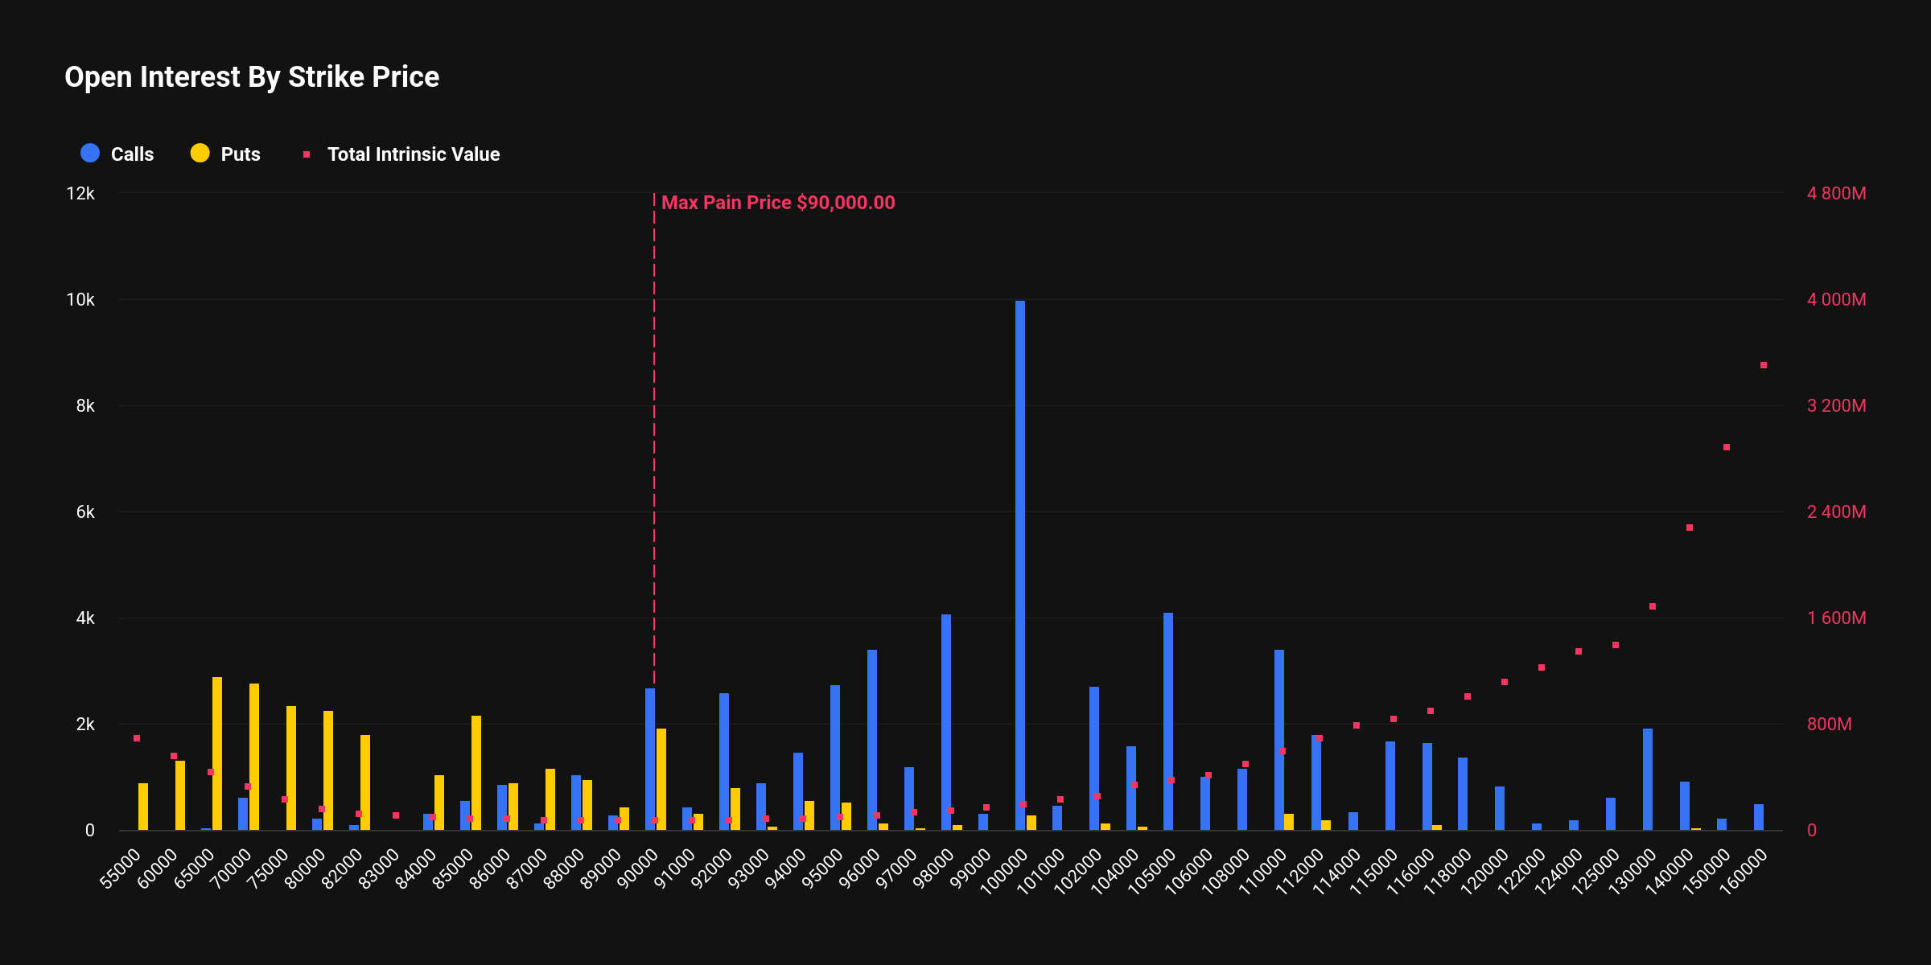Click the intrinsic value point above 150000
1931x965 pixels.
click(x=1727, y=447)
